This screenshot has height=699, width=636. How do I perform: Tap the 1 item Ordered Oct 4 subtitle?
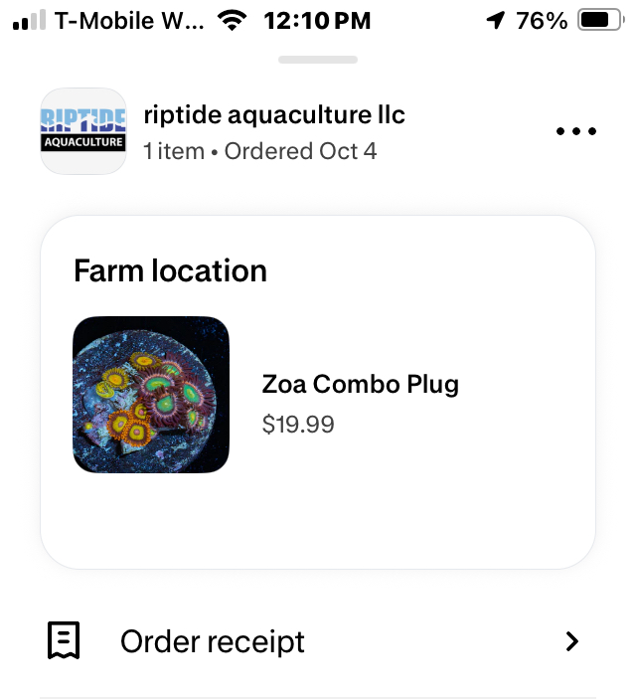pyautogui.click(x=260, y=152)
